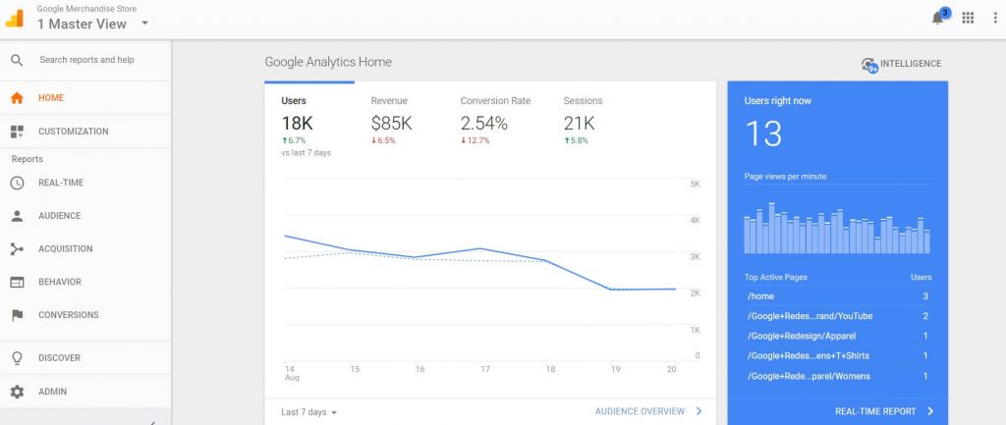
Task: Select the Revenue metric tab
Action: pos(391,121)
